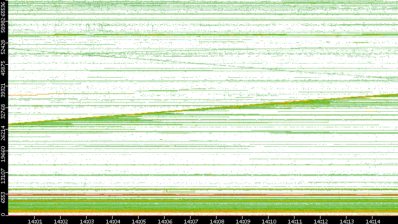Click the 14:11 time axis label

pyautogui.click(x=295, y=221)
